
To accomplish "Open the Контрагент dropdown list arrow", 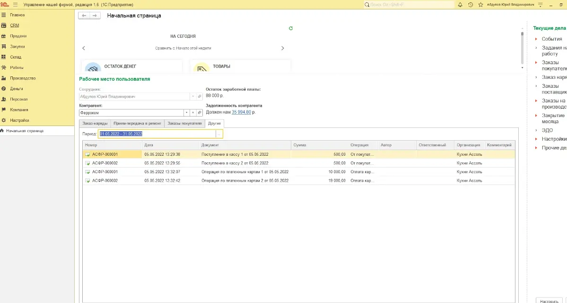I will tap(186, 112).
